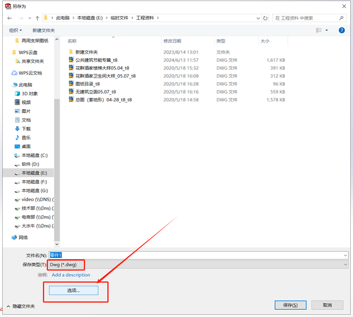Select WPS云文档 cloud icon
The height and width of the screenshot is (317, 353).
pyautogui.click(x=14, y=73)
